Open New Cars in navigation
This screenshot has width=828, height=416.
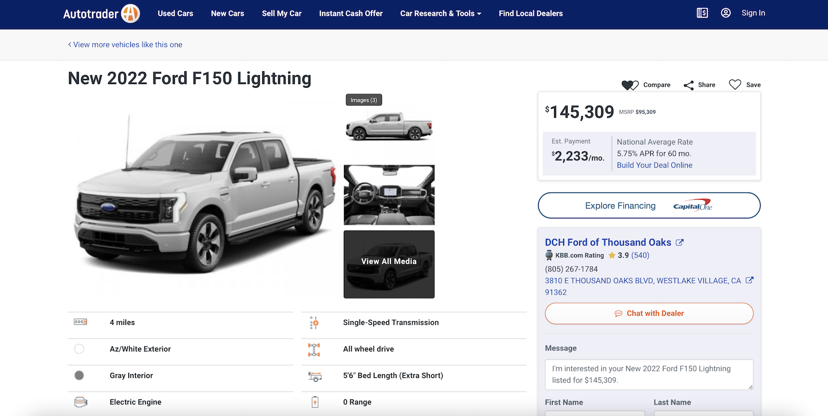pyautogui.click(x=227, y=13)
